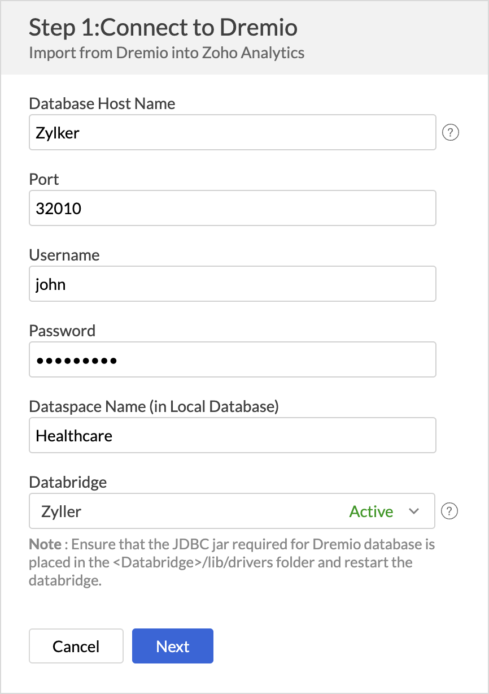The width and height of the screenshot is (489, 694).
Task: Click the masked Password input field
Action: click(232, 359)
